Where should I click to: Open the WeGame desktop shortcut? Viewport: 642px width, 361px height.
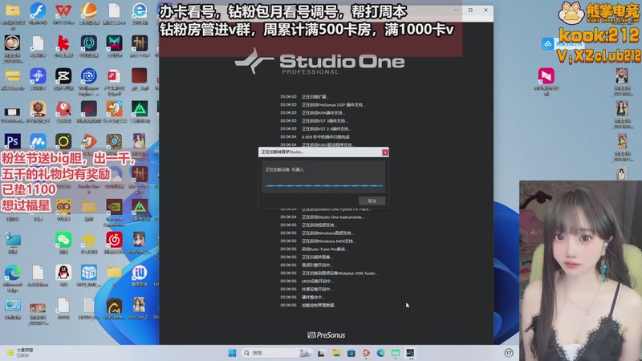click(x=114, y=306)
